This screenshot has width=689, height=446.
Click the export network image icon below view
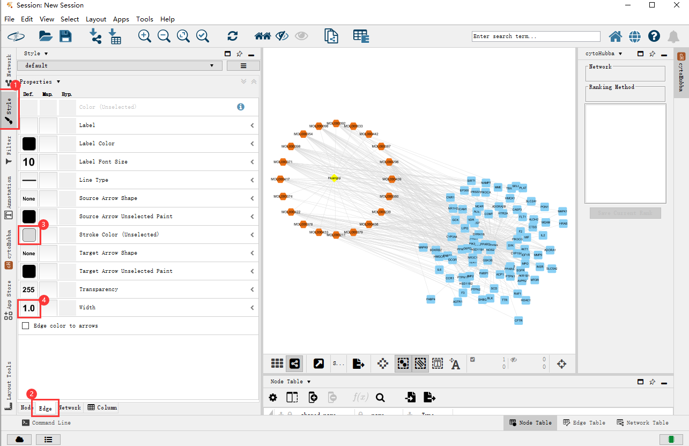[x=358, y=363]
